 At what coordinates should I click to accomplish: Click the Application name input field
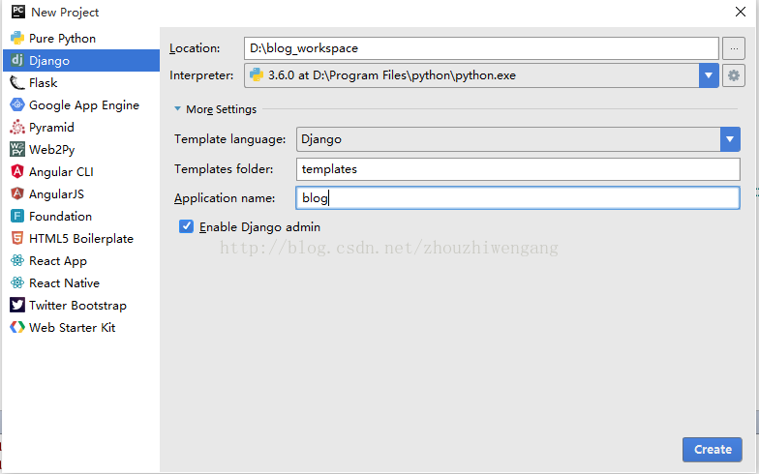tap(518, 197)
